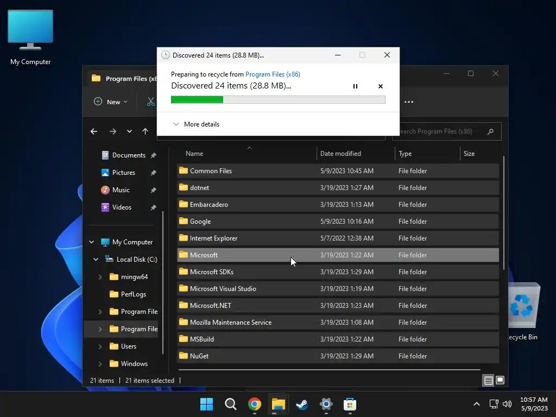Expand the mingw64 folder node
556x417 pixels.
click(x=100, y=277)
